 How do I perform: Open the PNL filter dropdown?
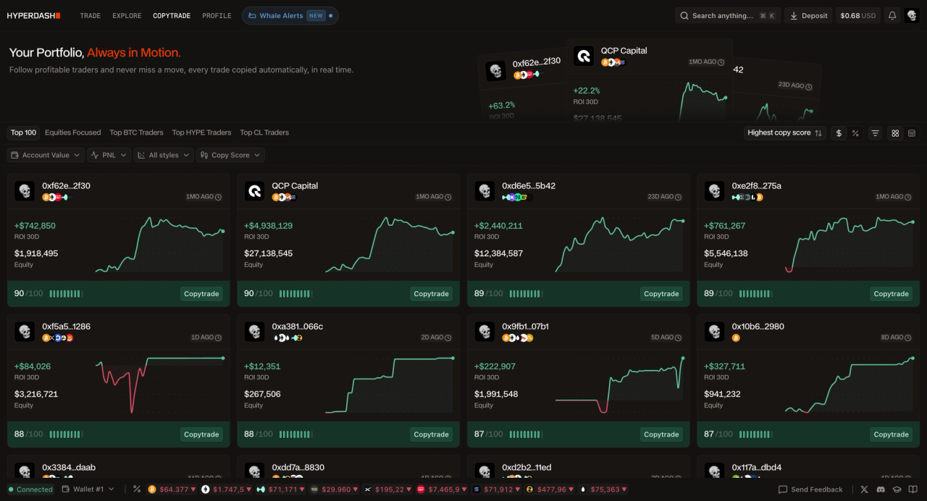(109, 155)
